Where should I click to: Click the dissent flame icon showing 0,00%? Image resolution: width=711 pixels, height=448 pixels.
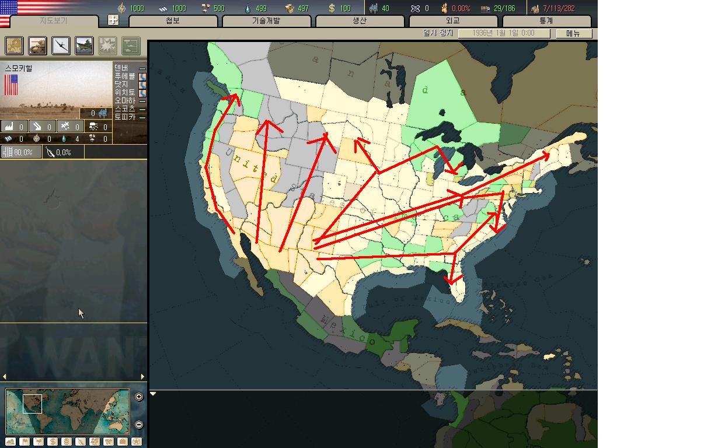[x=444, y=8]
